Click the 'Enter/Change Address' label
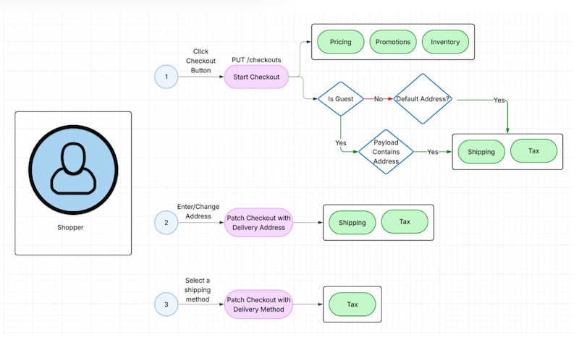 [x=198, y=211]
